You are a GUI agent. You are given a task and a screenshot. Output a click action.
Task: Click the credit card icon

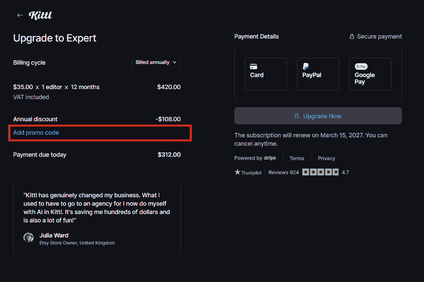[x=254, y=67]
